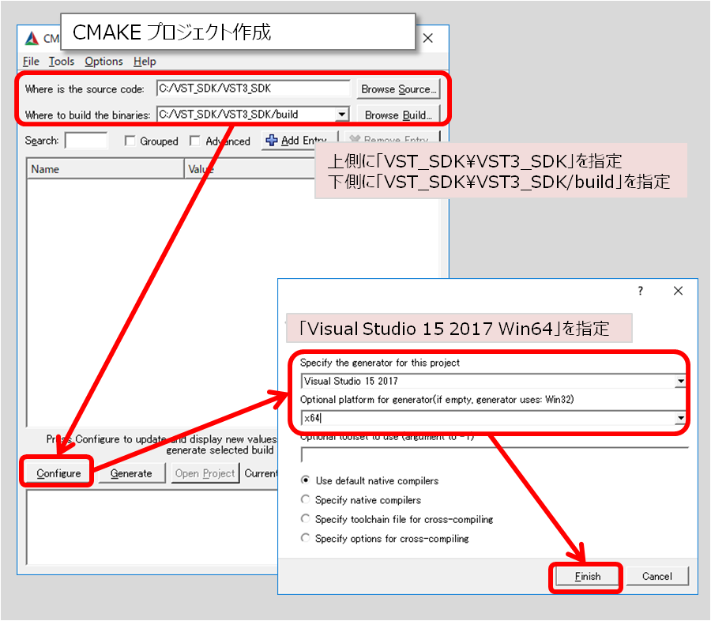
Task: Click the Browse Source button
Action: click(x=399, y=89)
